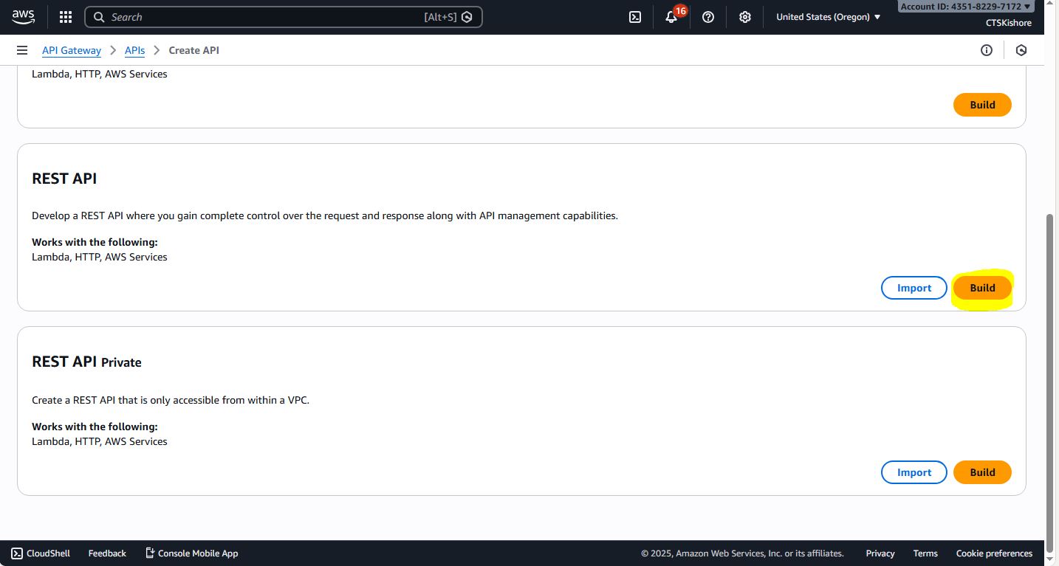
Task: Navigate to APIs breadcrumb link
Action: click(134, 50)
